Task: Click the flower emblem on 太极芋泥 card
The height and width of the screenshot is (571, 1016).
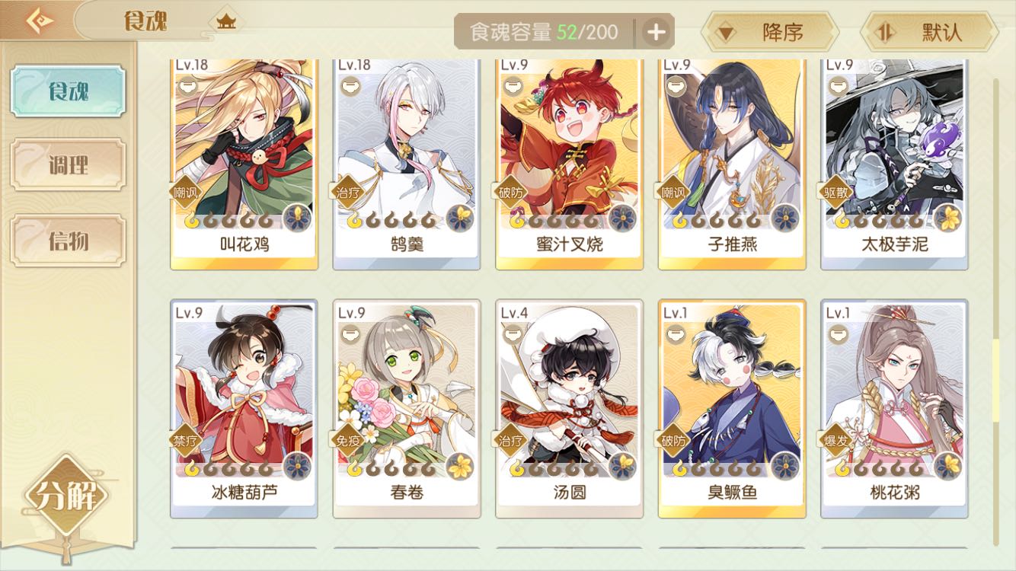Action: [x=948, y=218]
